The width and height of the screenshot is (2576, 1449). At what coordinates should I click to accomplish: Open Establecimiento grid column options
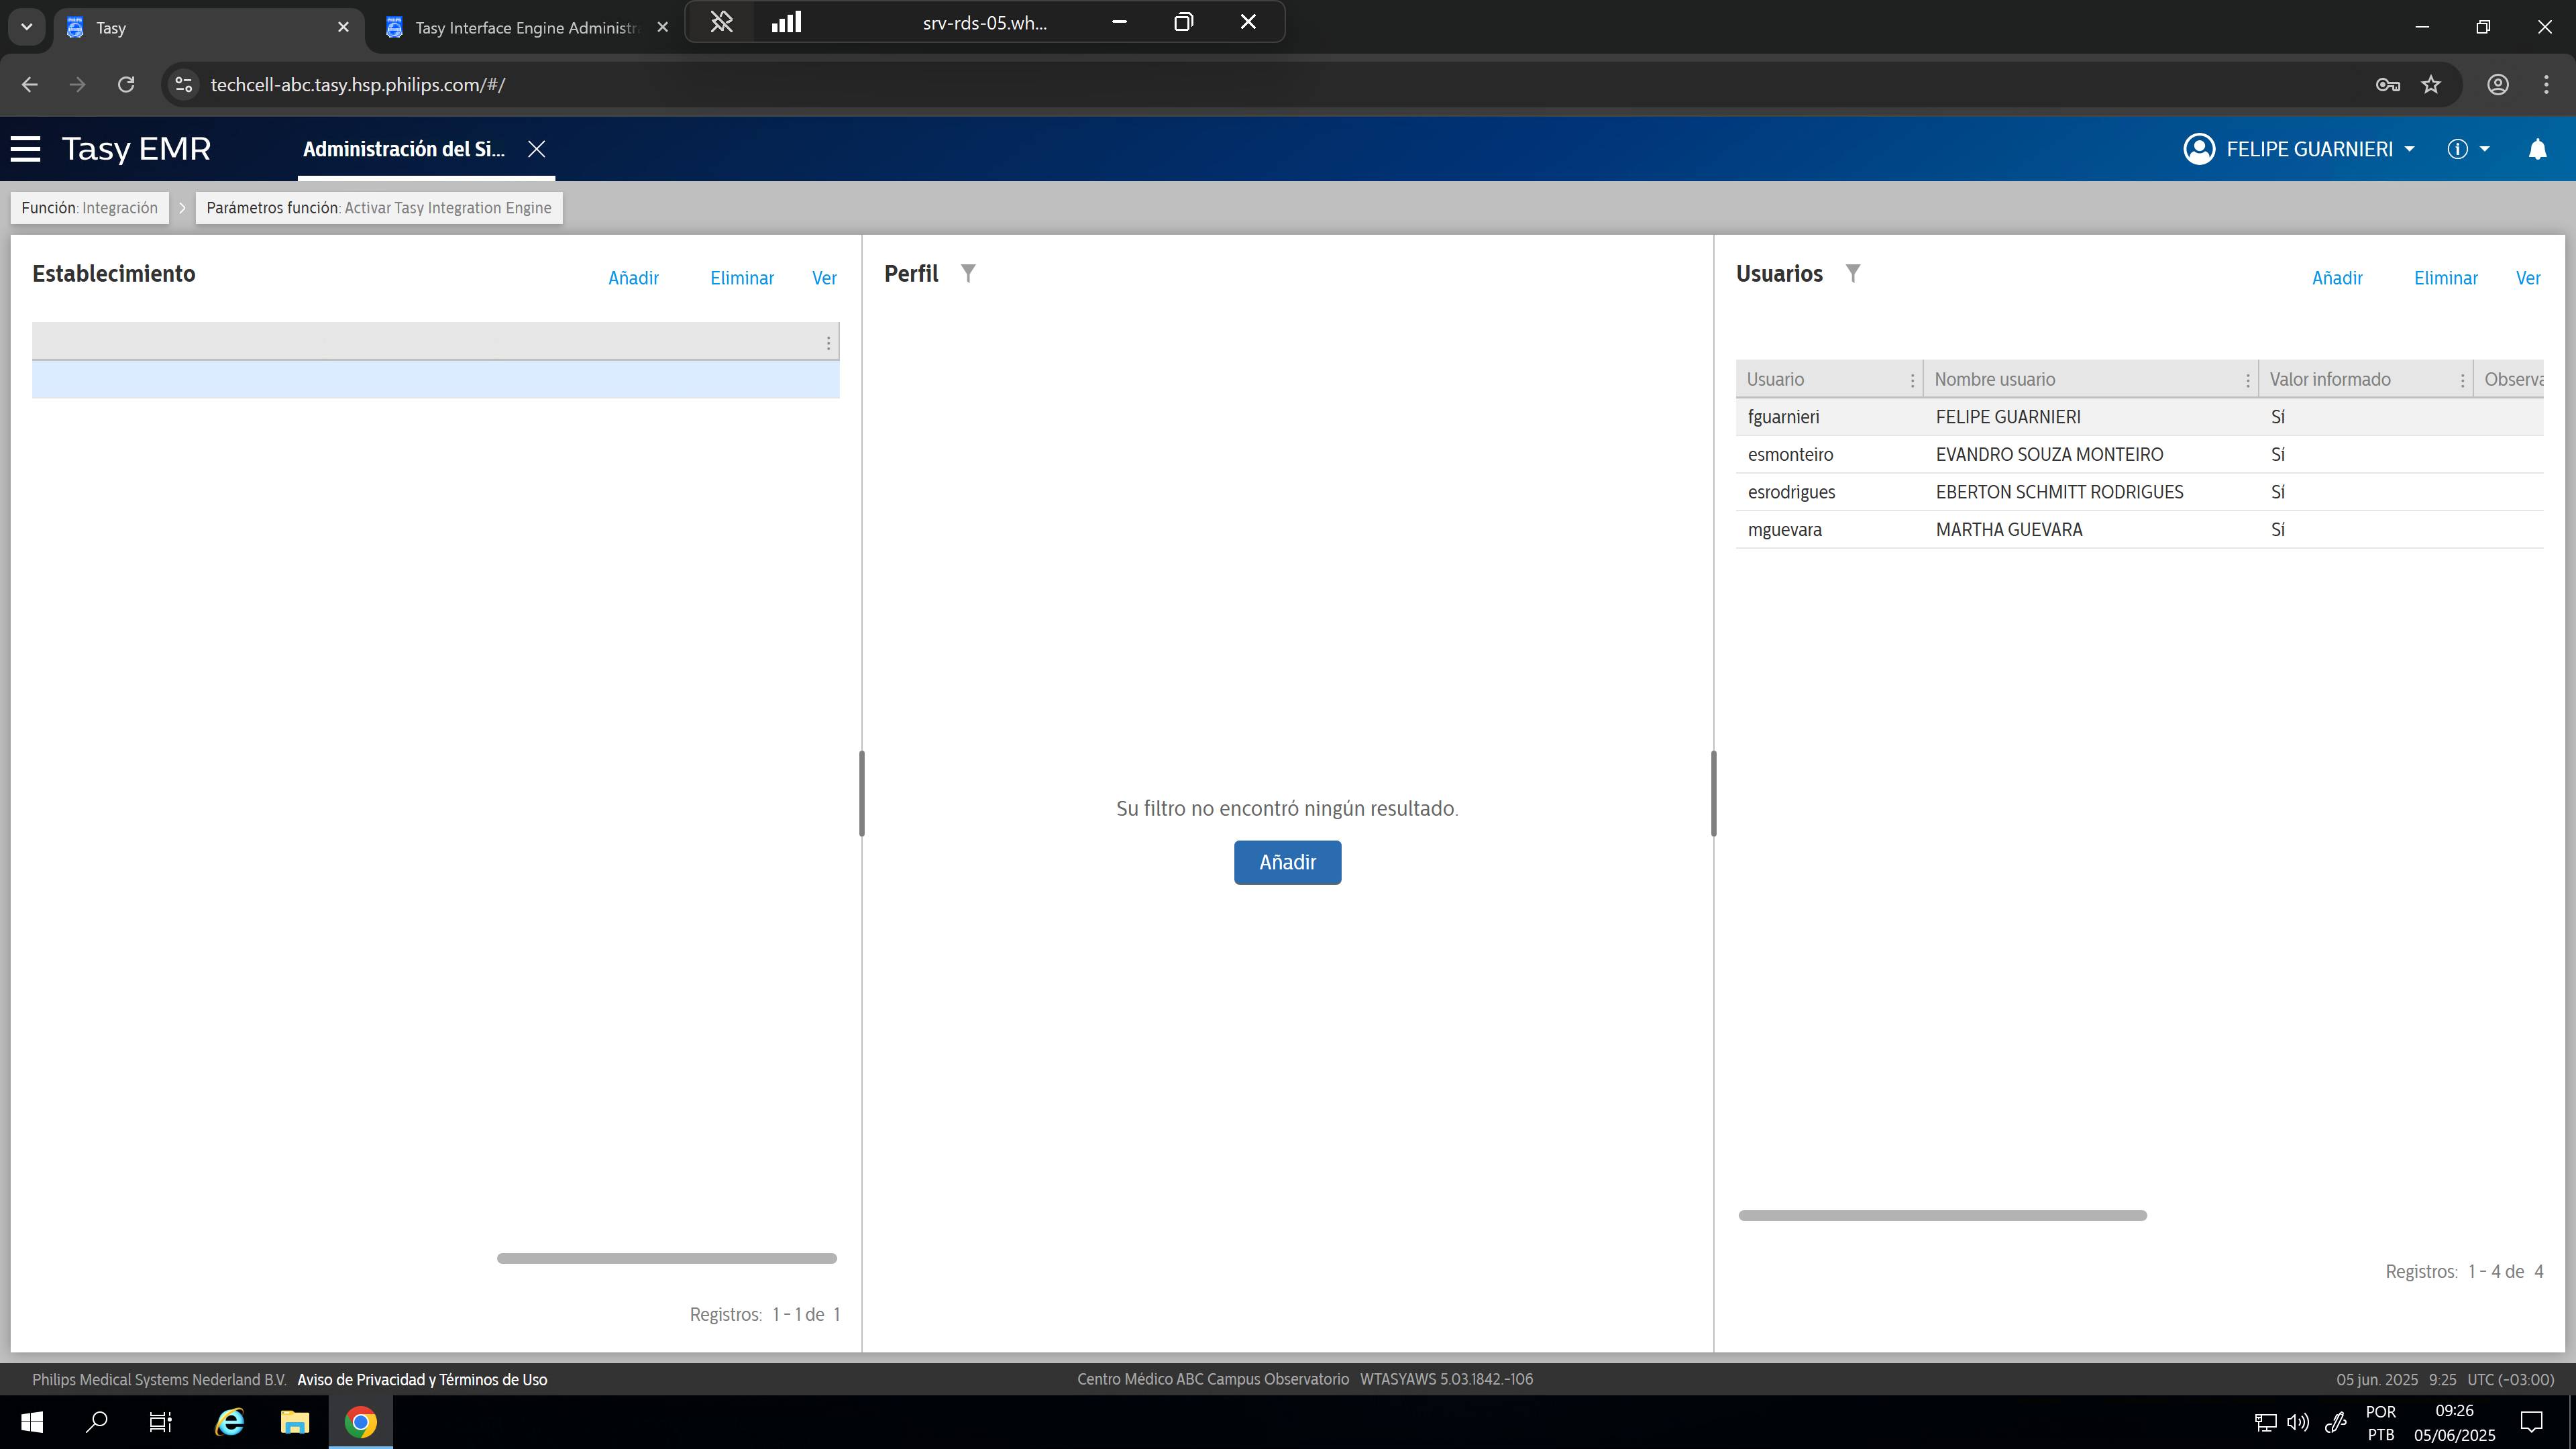(828, 343)
